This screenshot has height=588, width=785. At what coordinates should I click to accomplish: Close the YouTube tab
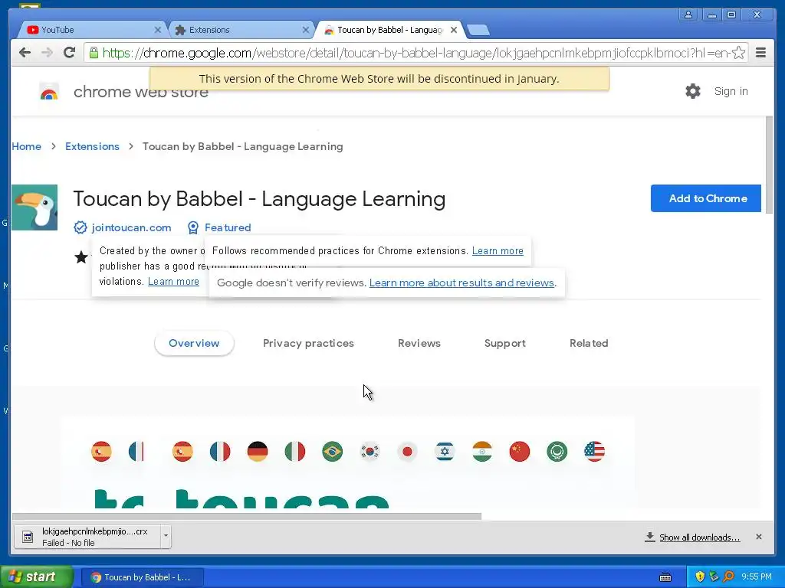pos(158,30)
